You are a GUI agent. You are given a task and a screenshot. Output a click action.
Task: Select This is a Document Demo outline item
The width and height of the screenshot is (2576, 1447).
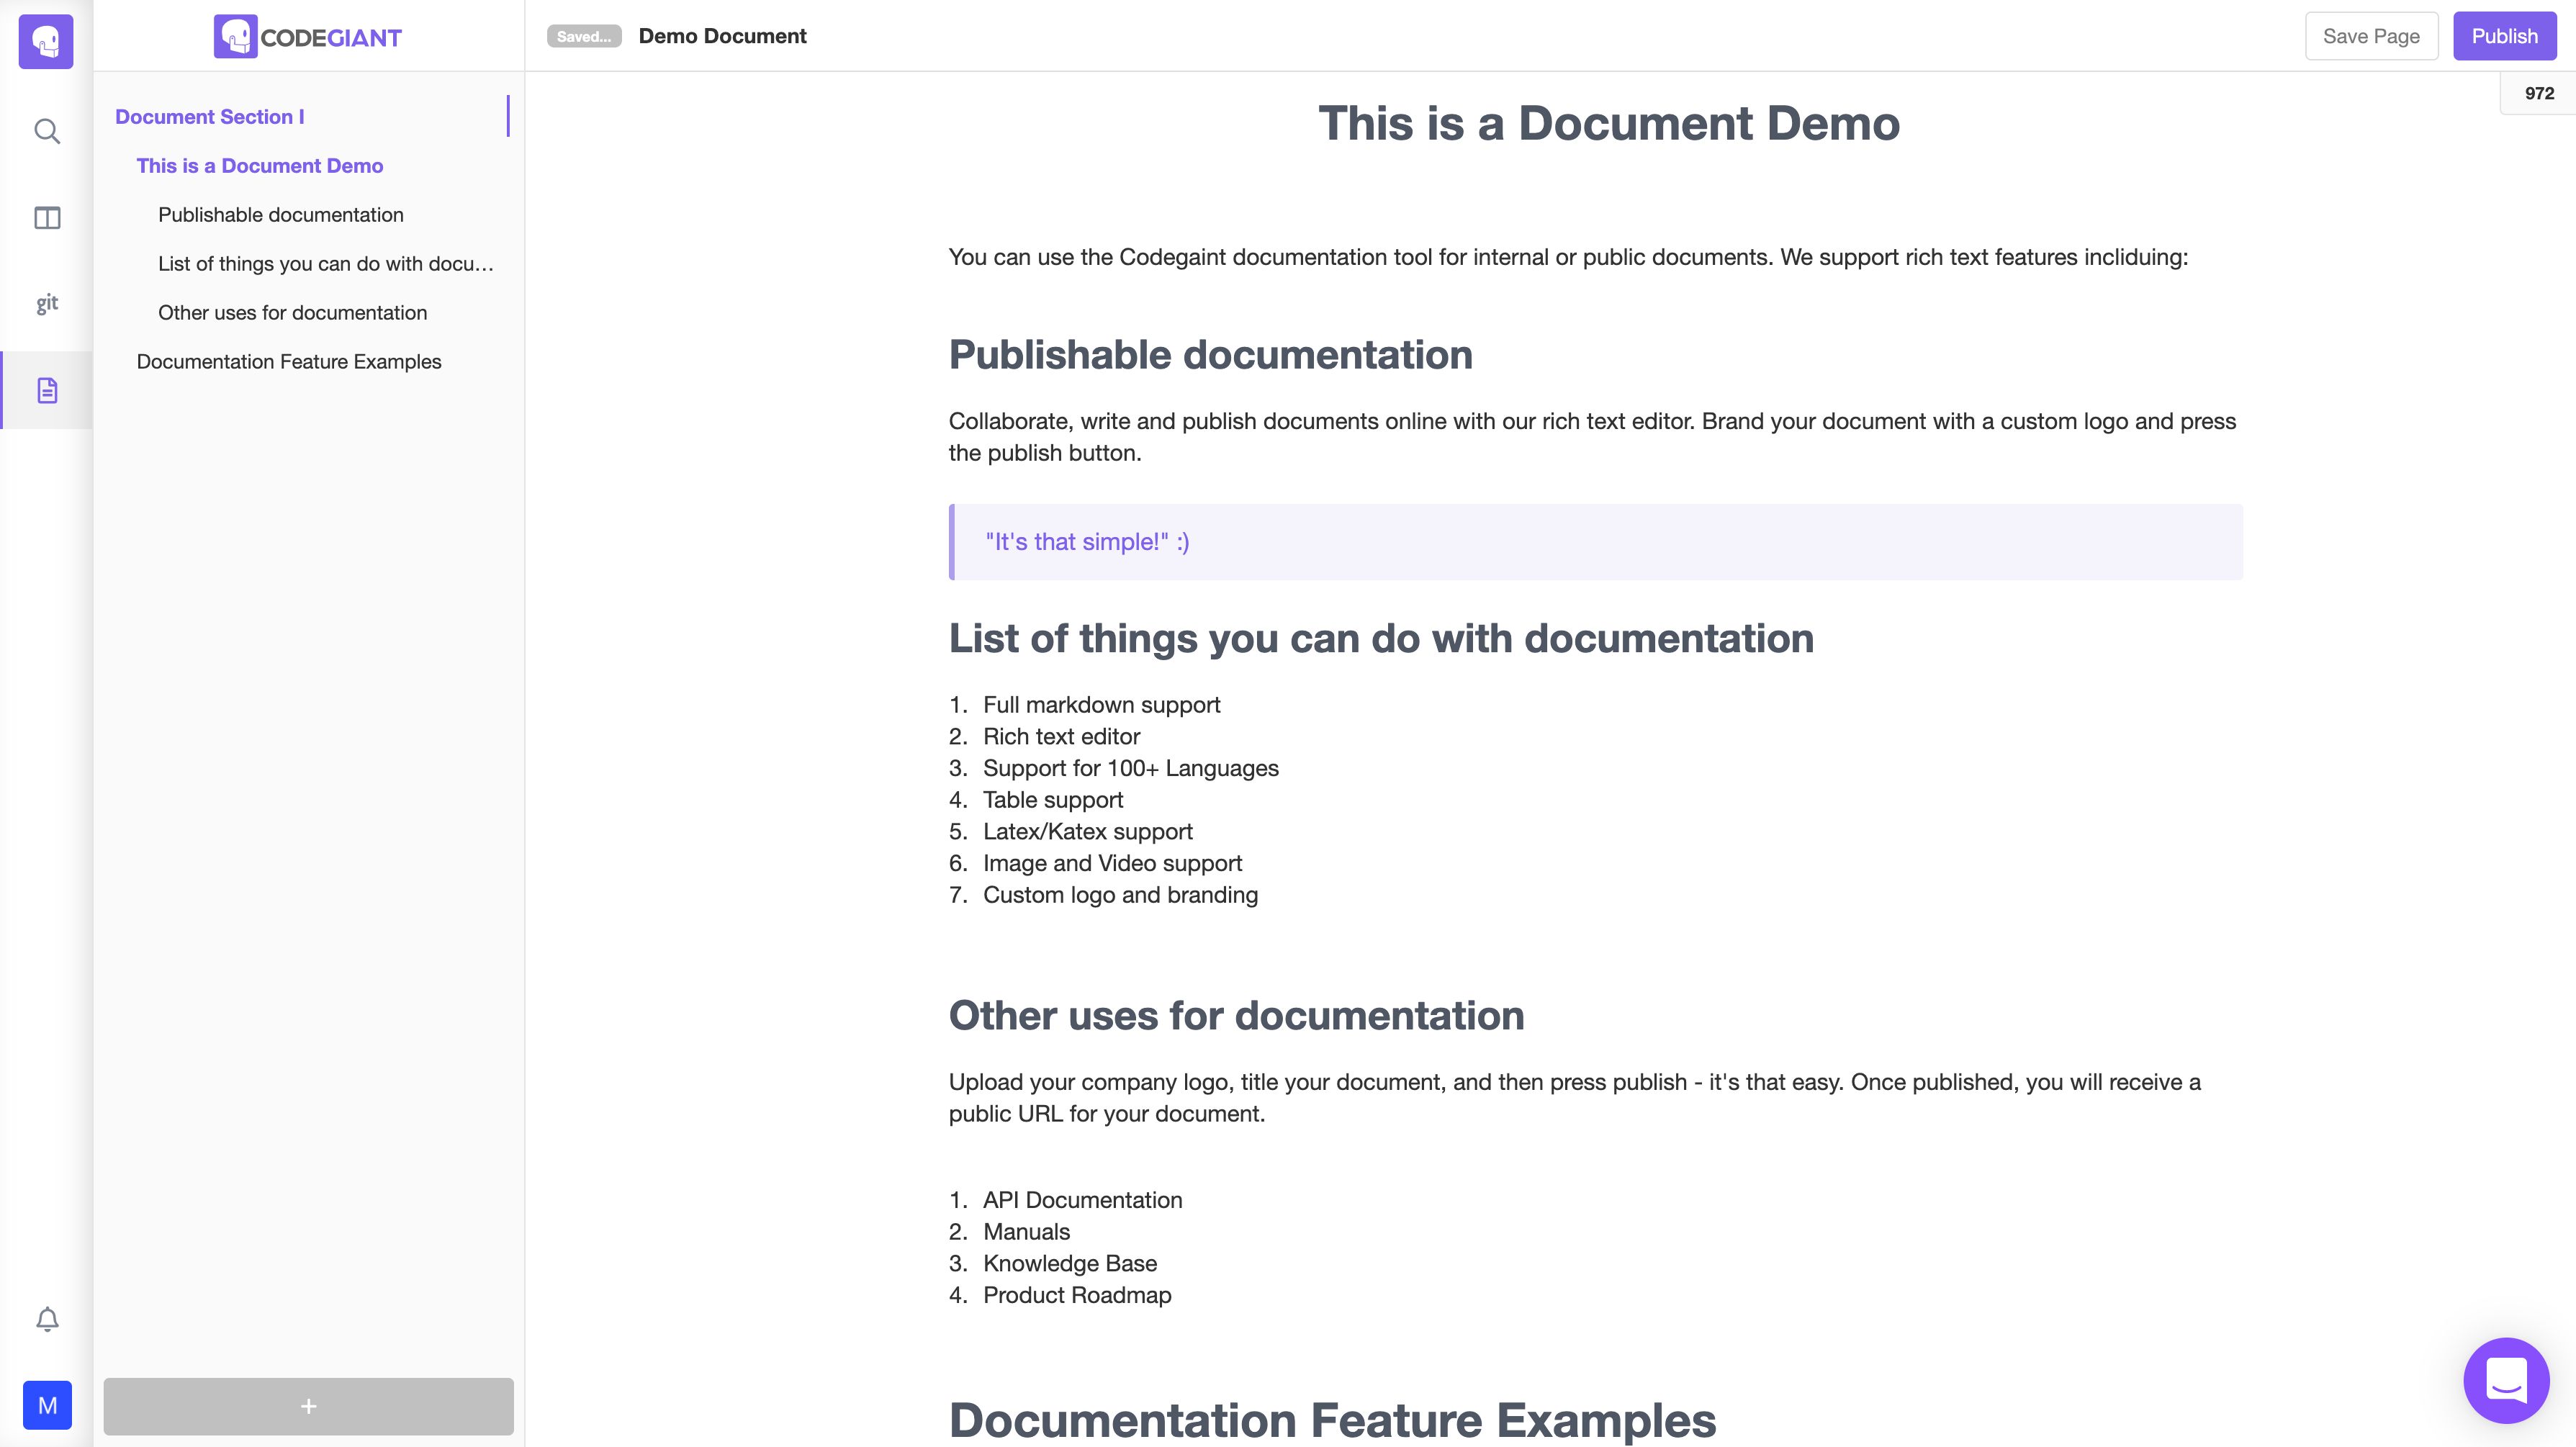pos(260,165)
